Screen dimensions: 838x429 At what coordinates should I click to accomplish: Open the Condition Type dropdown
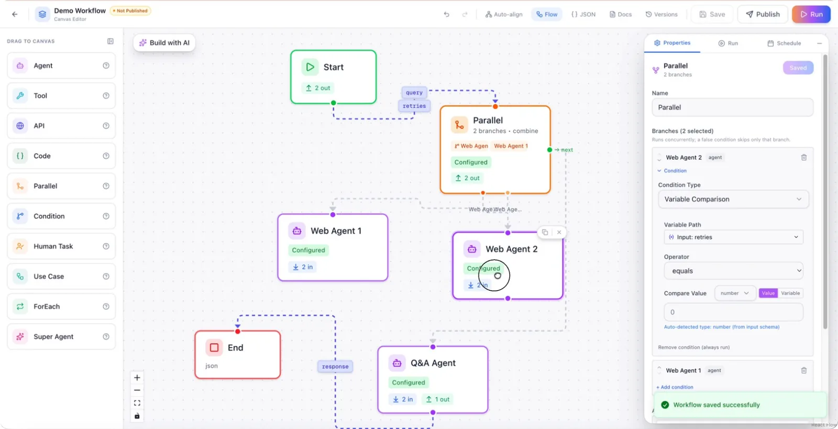(733, 199)
